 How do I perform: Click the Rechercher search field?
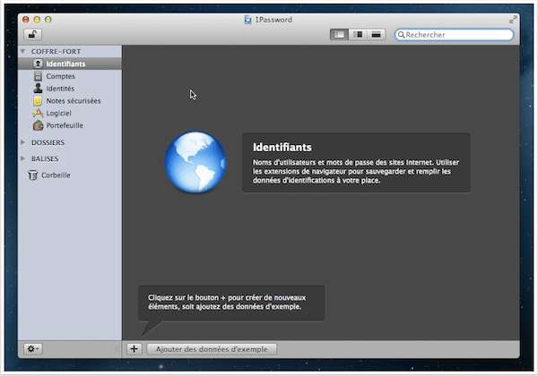[454, 35]
